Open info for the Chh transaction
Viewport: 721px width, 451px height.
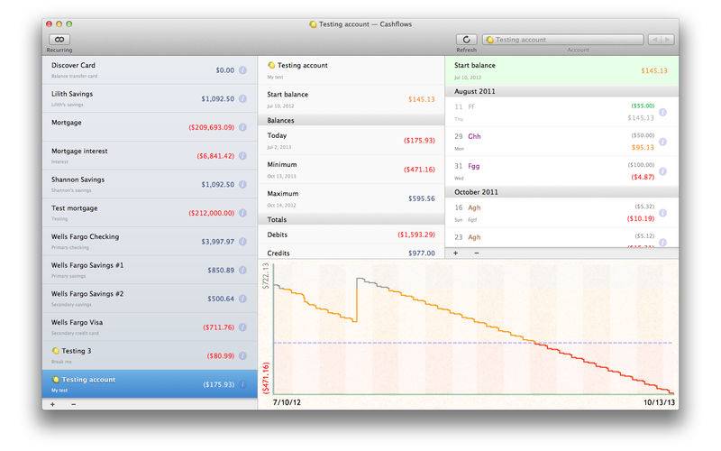(x=662, y=142)
